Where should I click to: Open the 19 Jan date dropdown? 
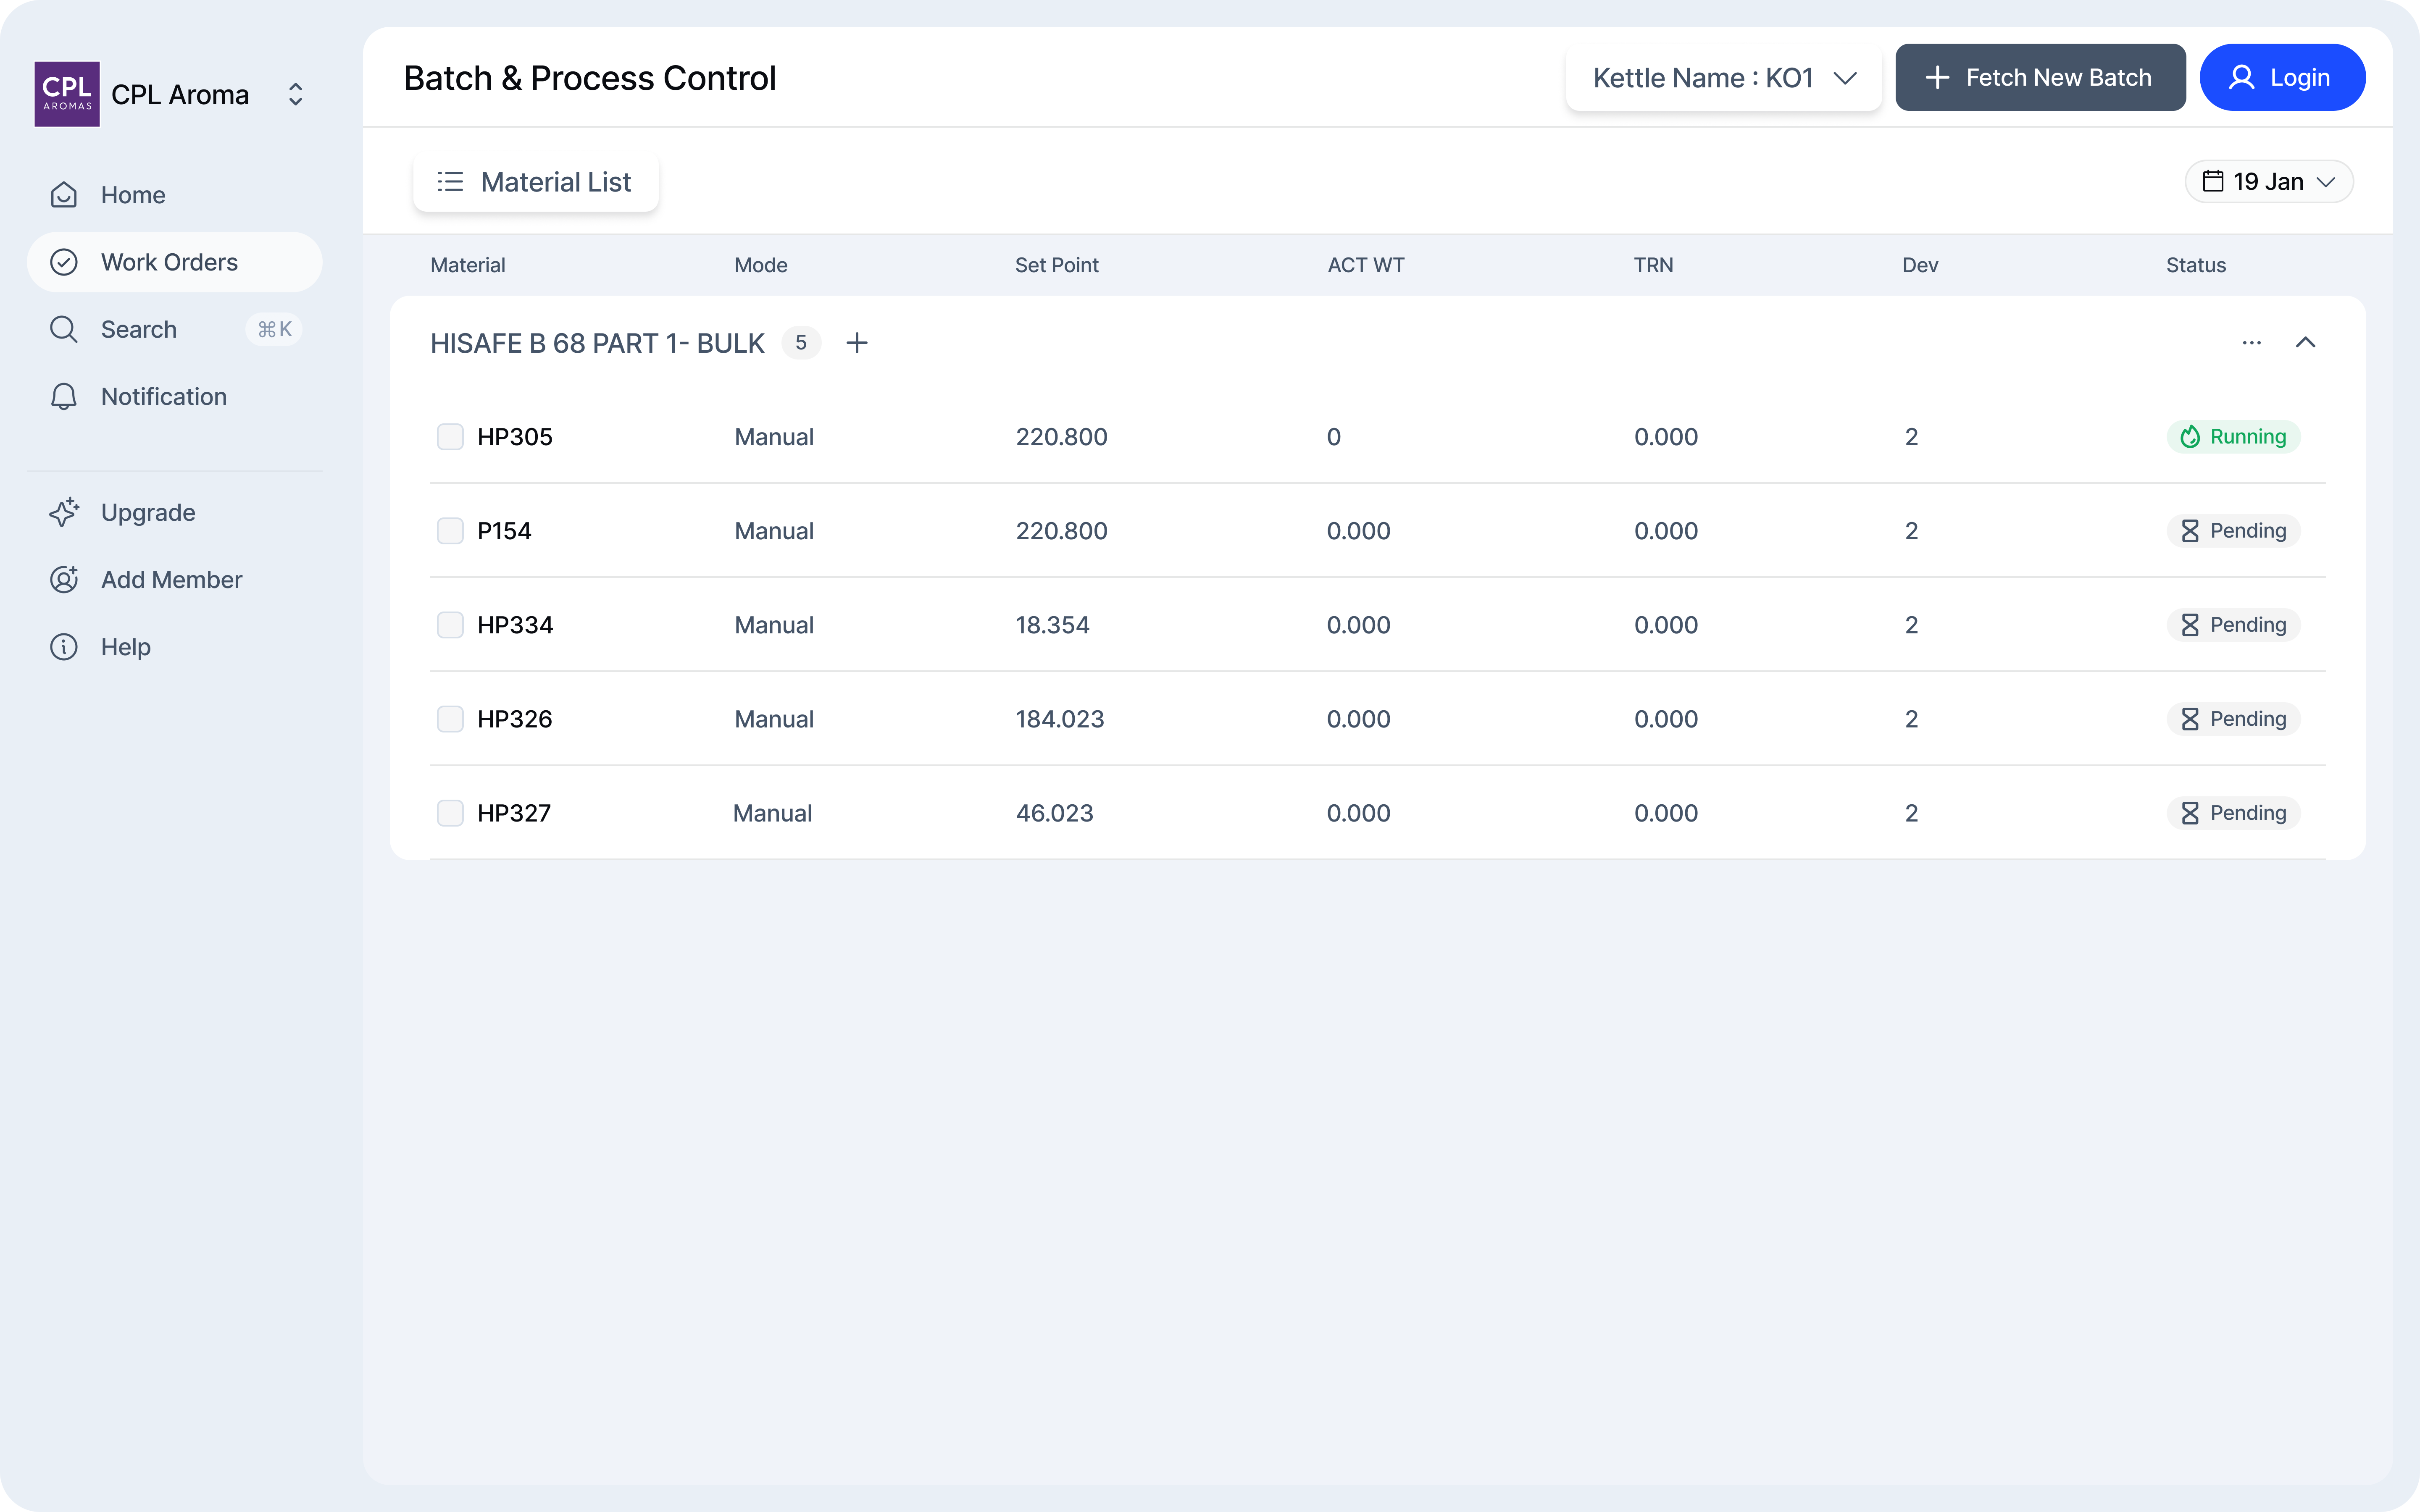coord(2269,181)
